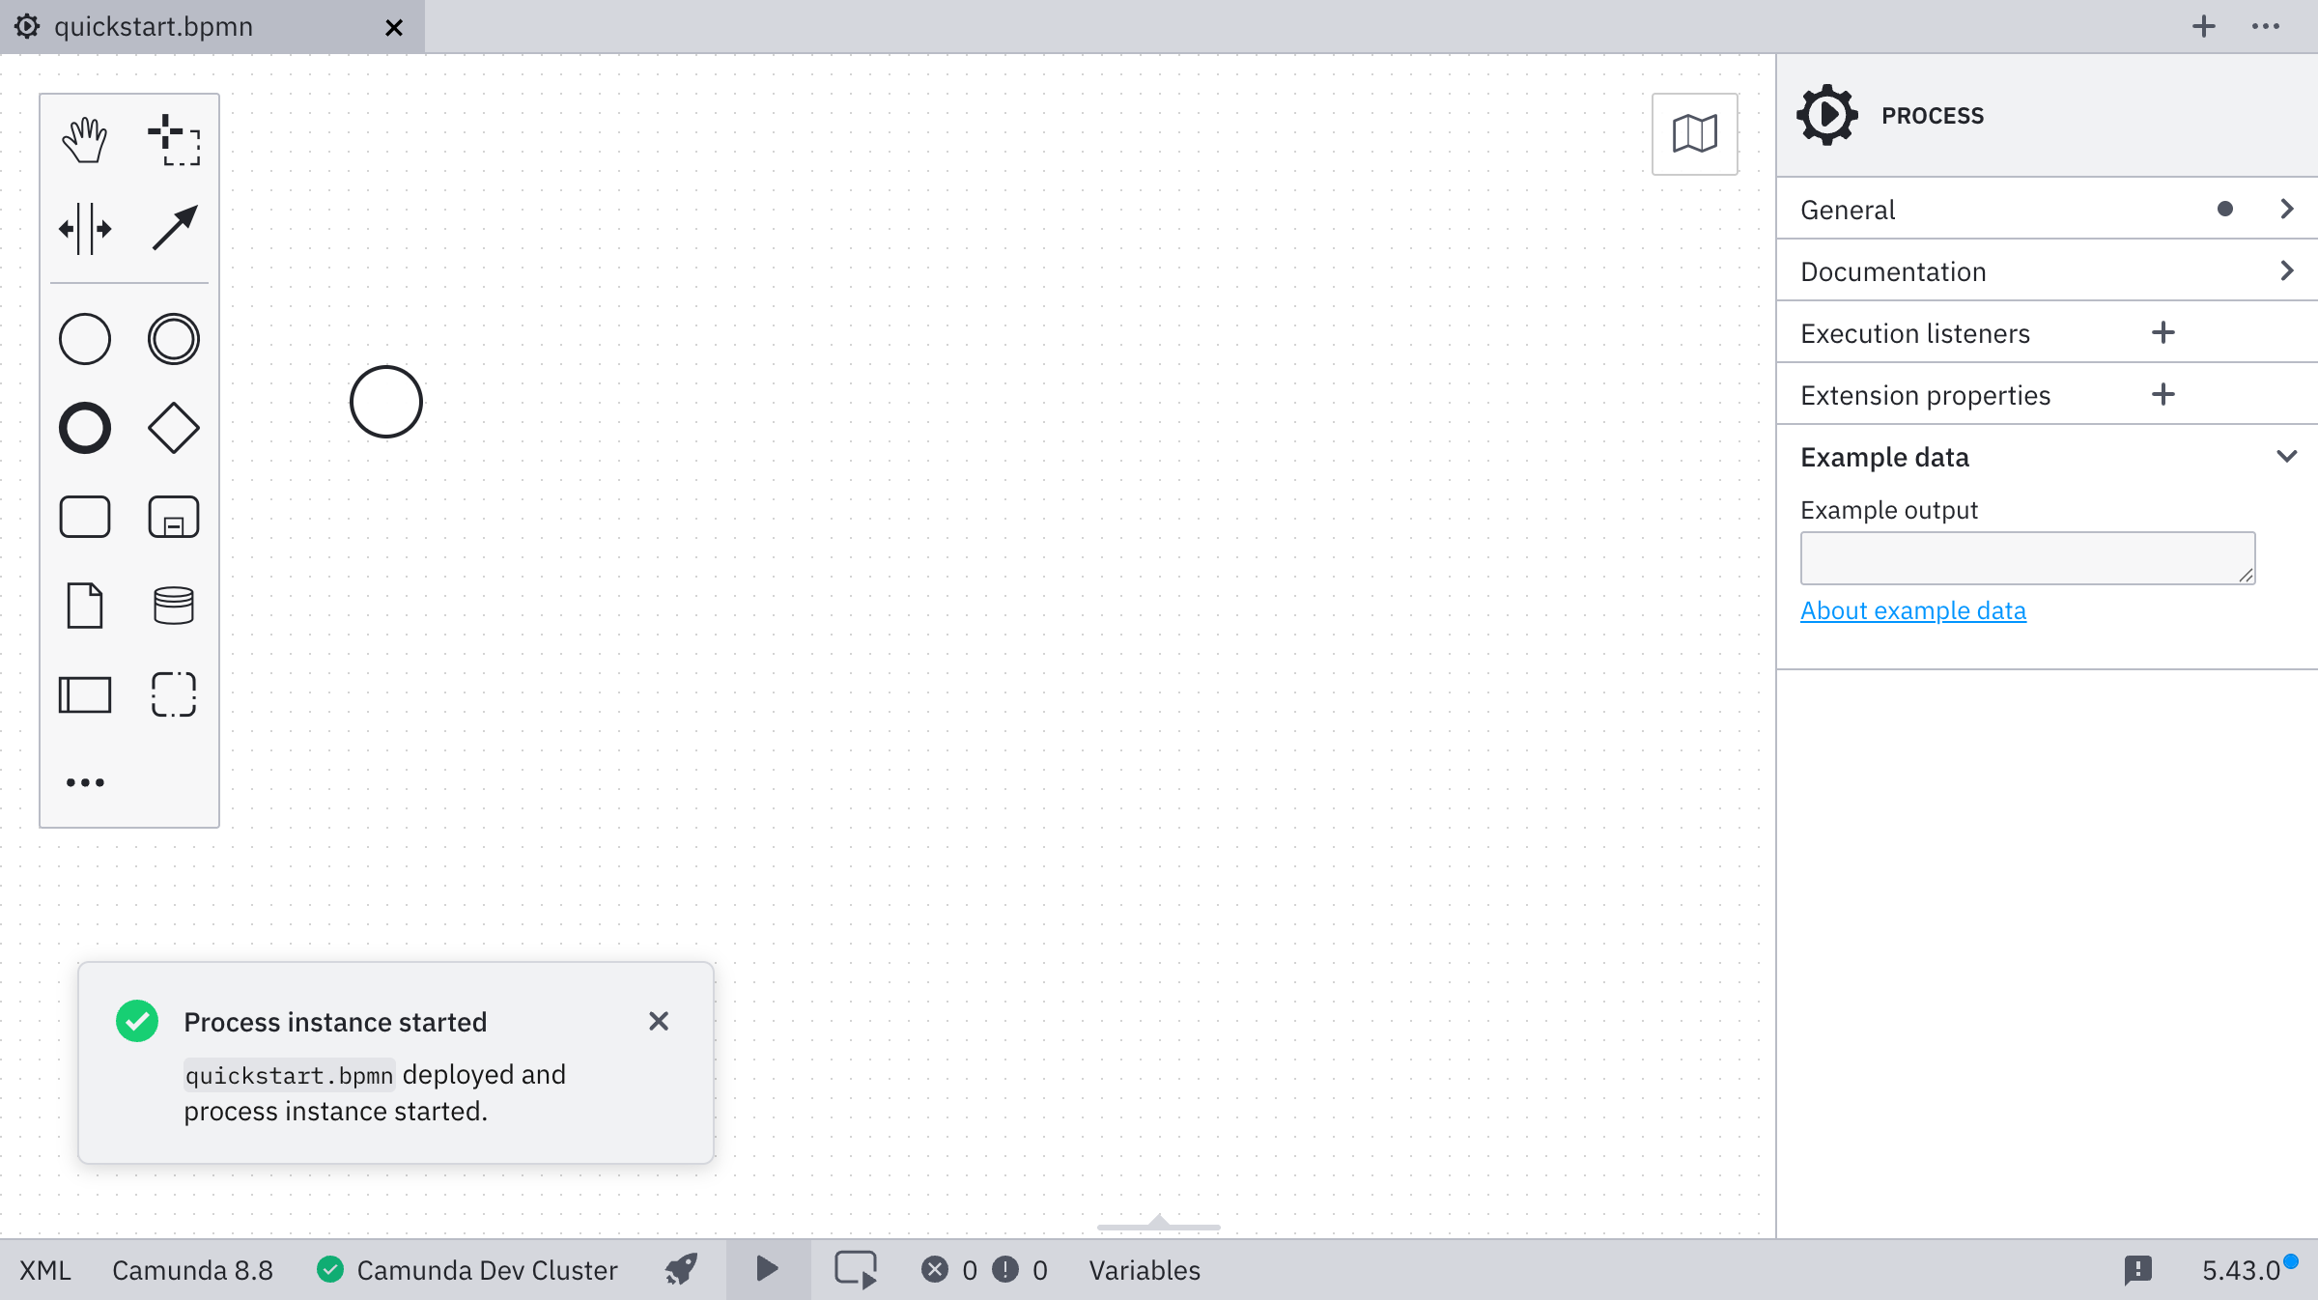Start a process instance with the play button

coord(767,1270)
